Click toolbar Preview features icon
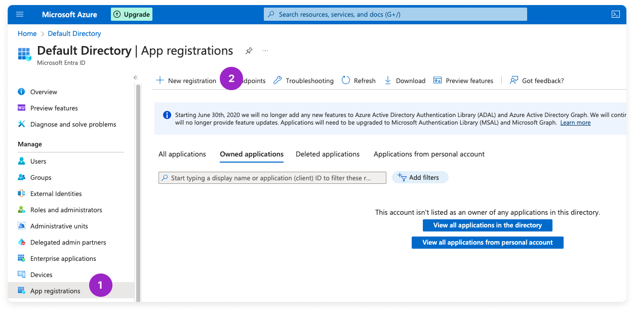 click(x=438, y=81)
